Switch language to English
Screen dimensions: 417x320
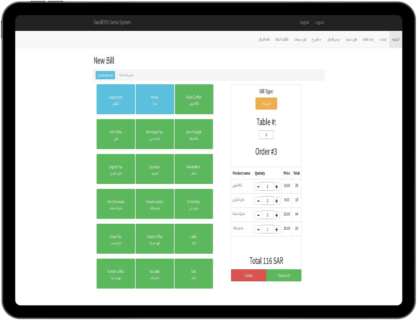click(304, 23)
